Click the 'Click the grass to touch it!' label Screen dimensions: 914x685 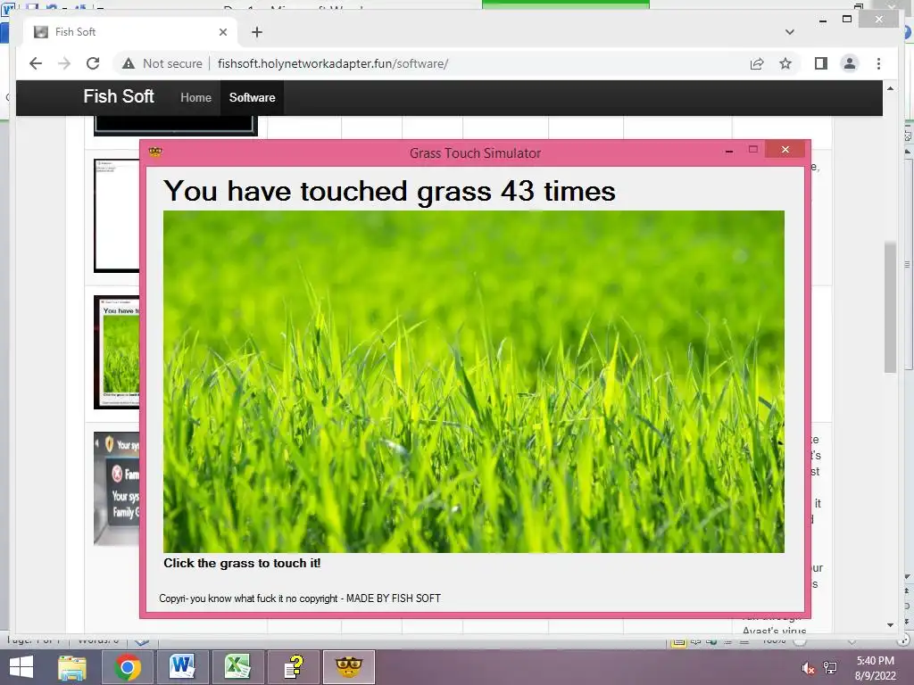242,564
